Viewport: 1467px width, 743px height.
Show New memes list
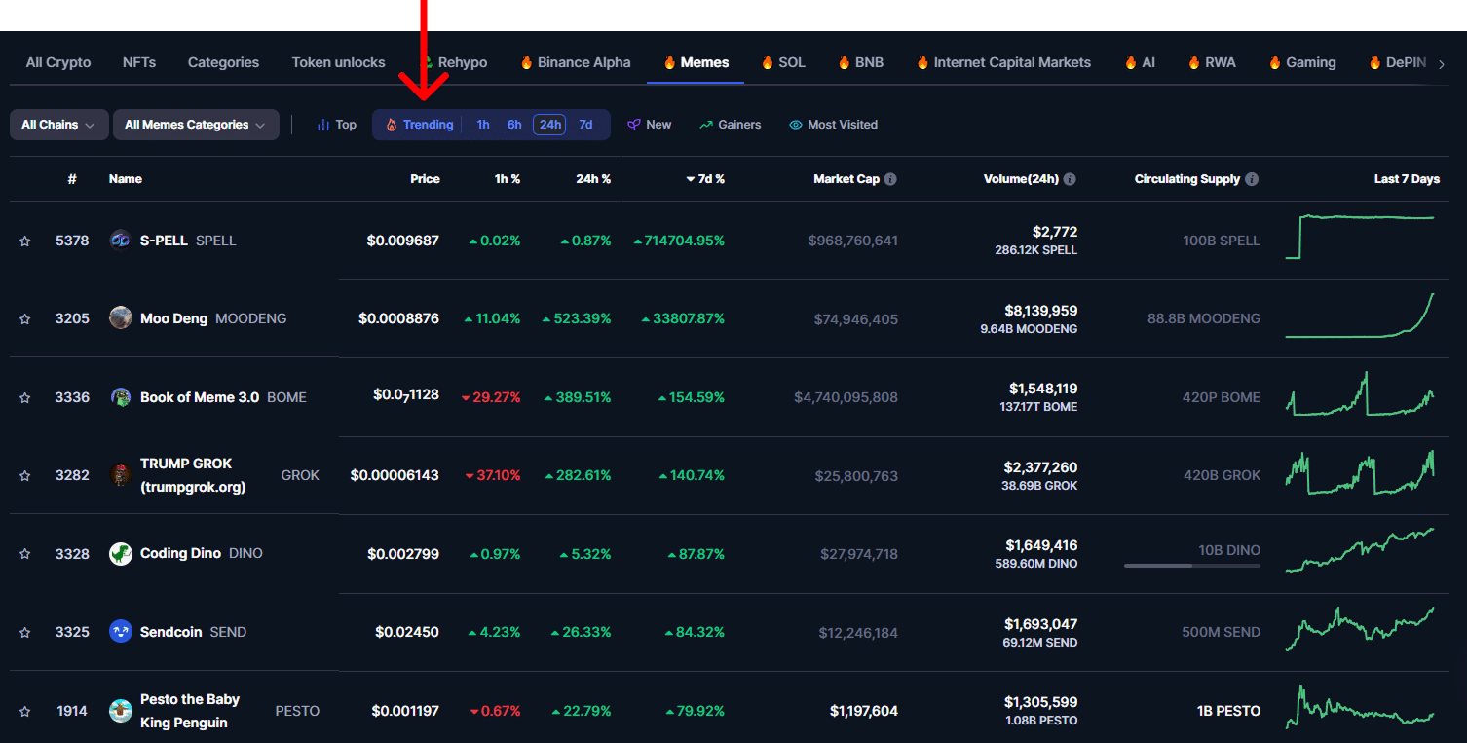coord(650,125)
